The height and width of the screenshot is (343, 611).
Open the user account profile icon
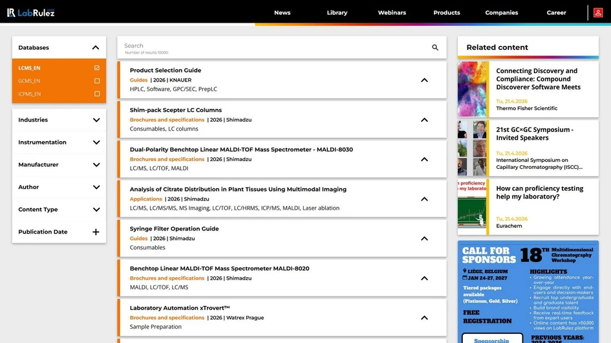598,12
